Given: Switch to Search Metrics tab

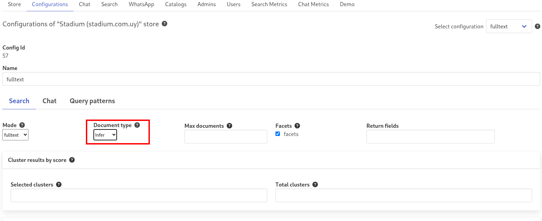Looking at the screenshot, I should 269,4.
